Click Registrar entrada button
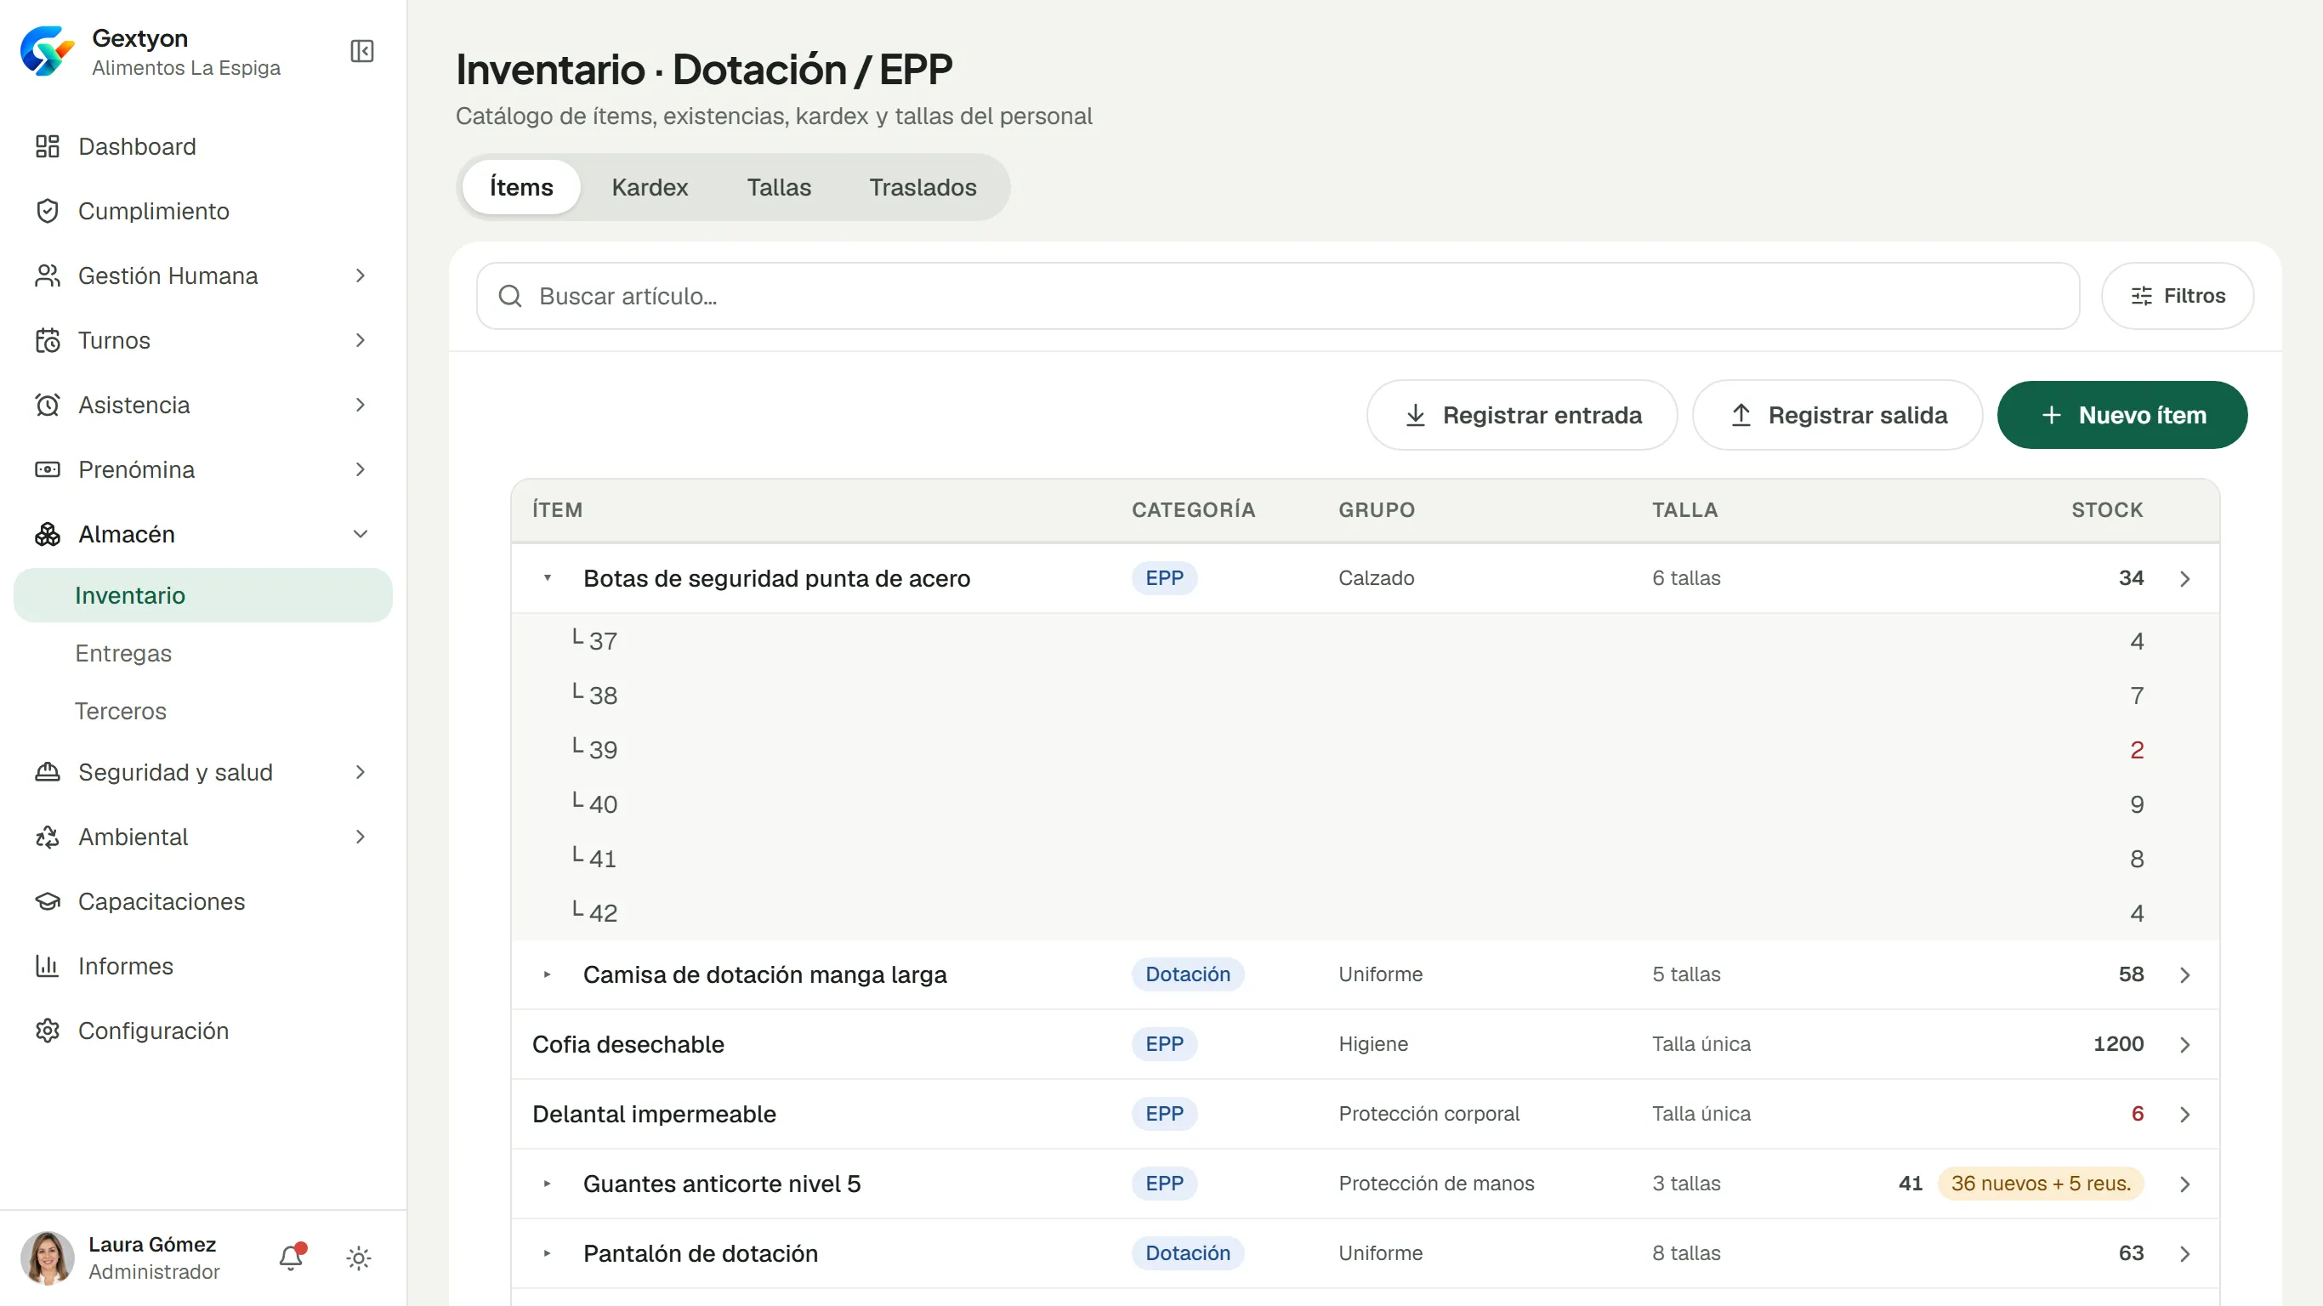Screen dimensions: 2323x1306 point(1522,415)
